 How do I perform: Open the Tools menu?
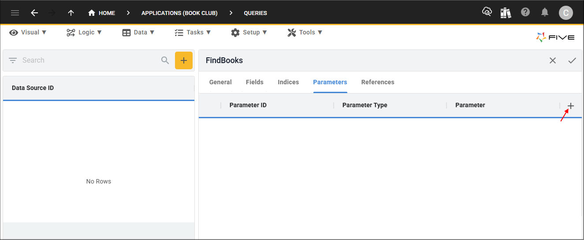click(x=305, y=32)
